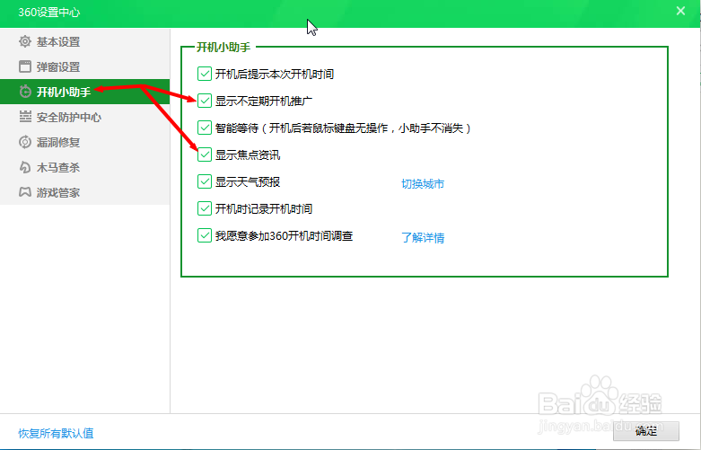
Task: Click the icon next to 安全防护中心
Action: (x=25, y=117)
